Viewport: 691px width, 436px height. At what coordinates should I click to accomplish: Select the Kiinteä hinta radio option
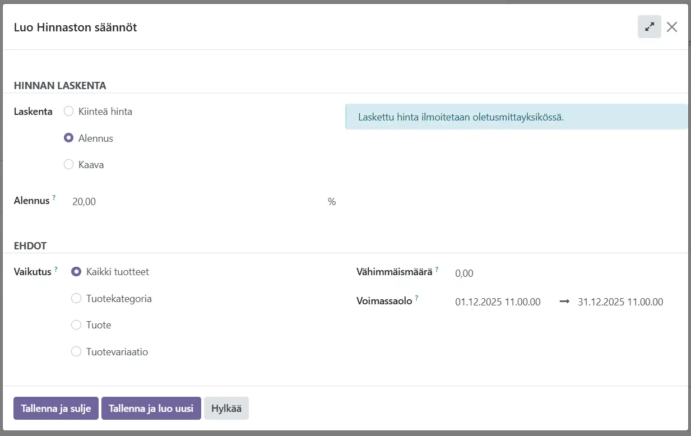(69, 112)
